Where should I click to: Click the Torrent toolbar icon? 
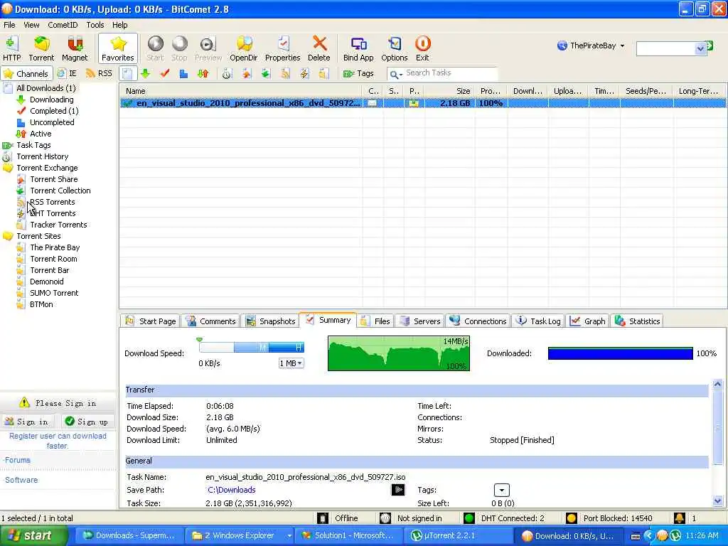coord(41,48)
